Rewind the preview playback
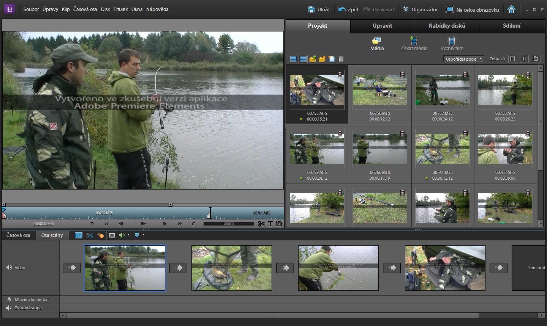The image size is (547, 326). click(107, 224)
